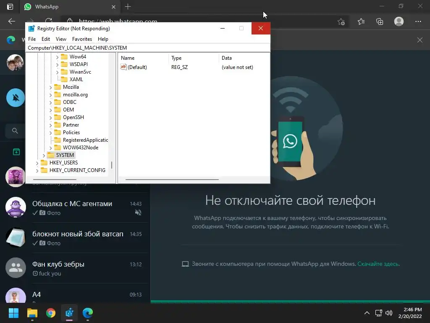The image size is (430, 323).
Task: Expand the Policies registry key
Action: point(50,132)
